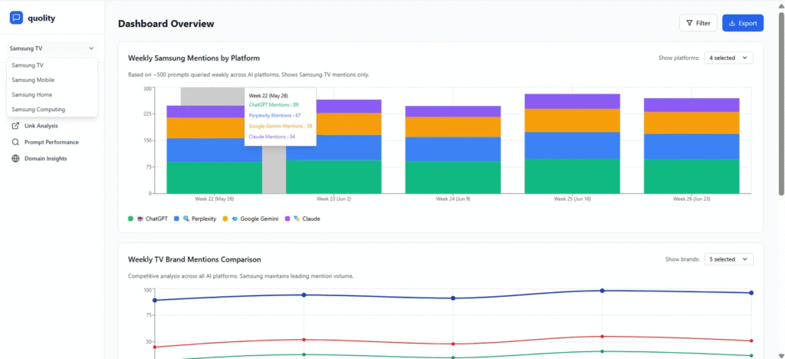
Task: Click the Claude icon in chart legend
Action: pyautogui.click(x=297, y=219)
